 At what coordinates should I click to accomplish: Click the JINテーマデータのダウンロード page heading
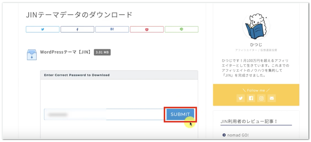pyautogui.click(x=79, y=15)
